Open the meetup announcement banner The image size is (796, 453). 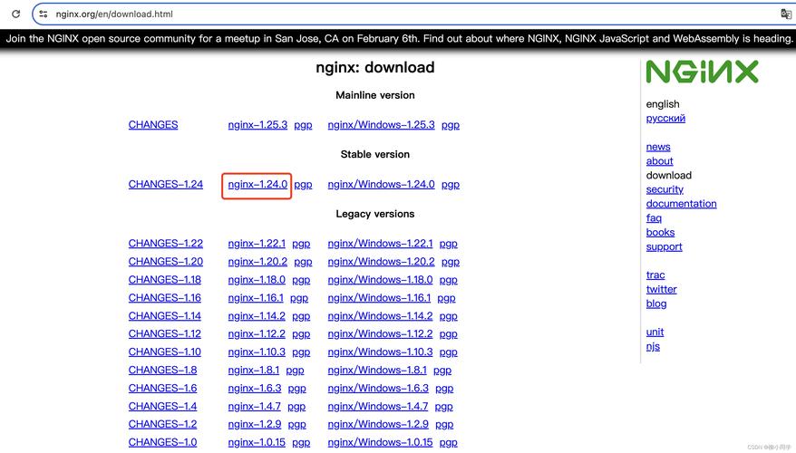click(398, 39)
